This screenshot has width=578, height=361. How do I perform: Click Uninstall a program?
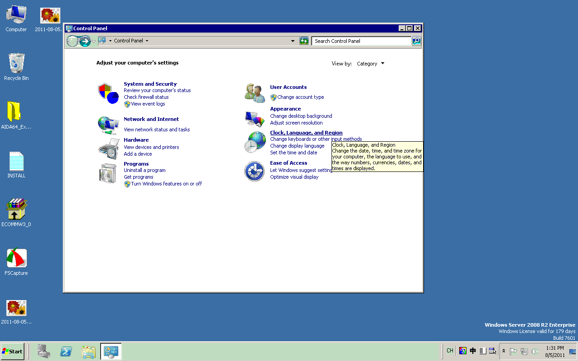point(144,170)
